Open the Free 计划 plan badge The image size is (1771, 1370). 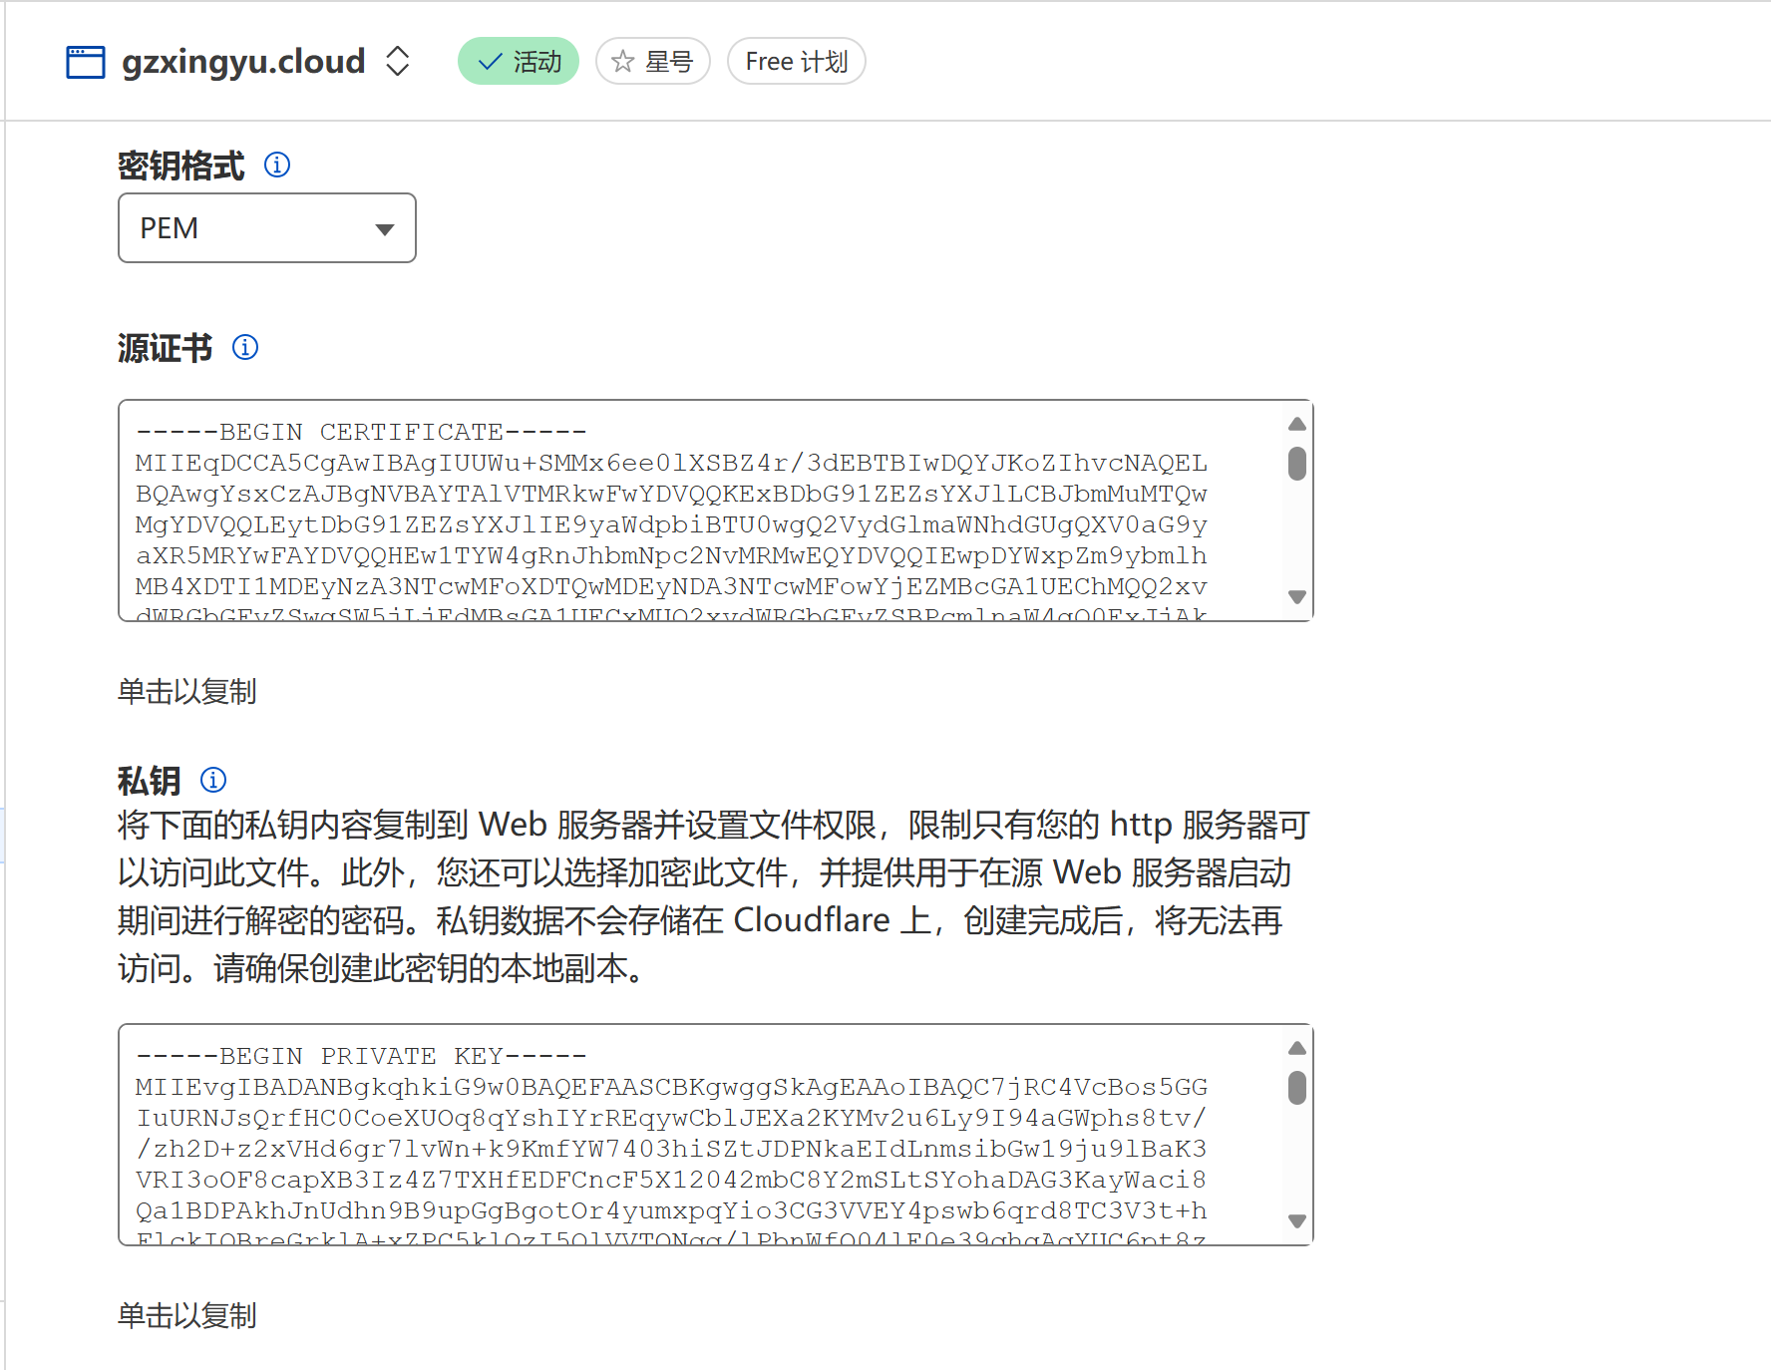click(x=797, y=62)
